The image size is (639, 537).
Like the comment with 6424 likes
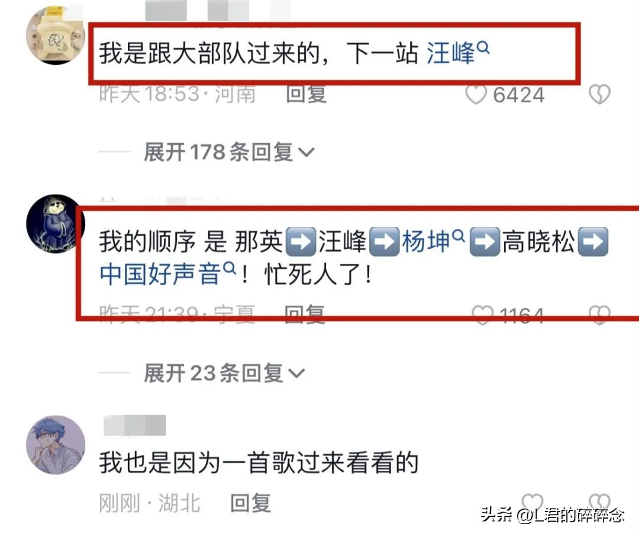pos(476,95)
